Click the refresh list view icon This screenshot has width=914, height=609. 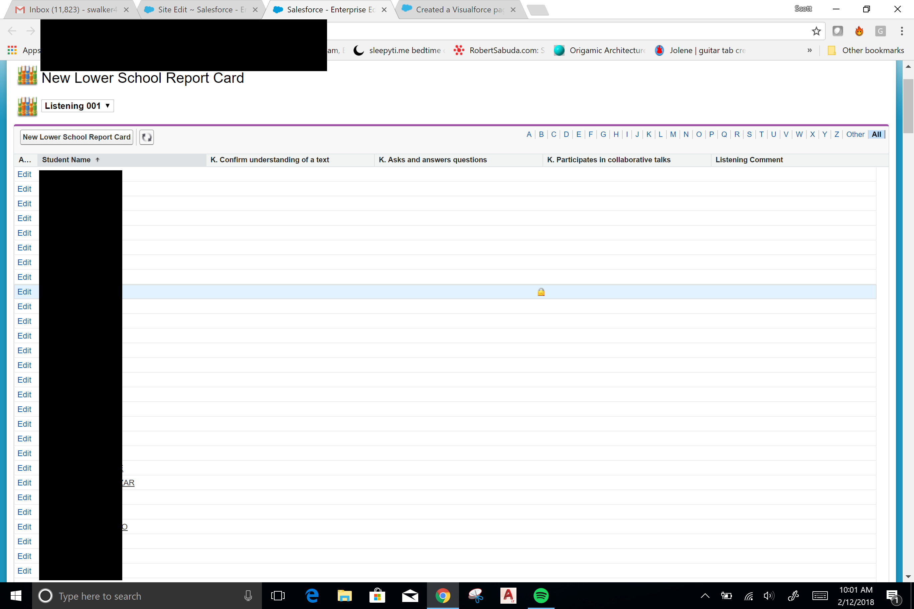click(147, 137)
